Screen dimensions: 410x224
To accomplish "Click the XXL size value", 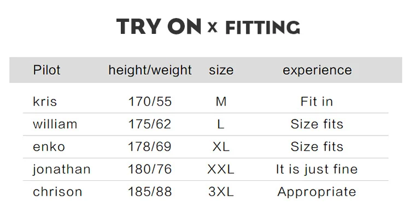I will point(221,169).
